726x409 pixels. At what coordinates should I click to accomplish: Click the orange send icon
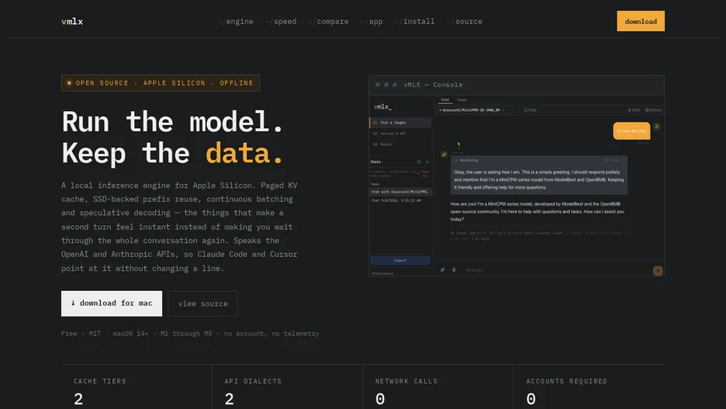(x=658, y=271)
